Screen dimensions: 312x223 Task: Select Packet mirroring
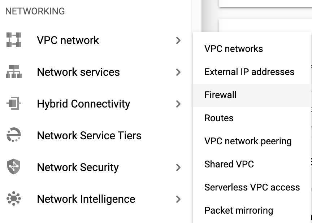click(x=239, y=210)
